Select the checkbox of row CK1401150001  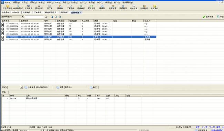click(2, 39)
